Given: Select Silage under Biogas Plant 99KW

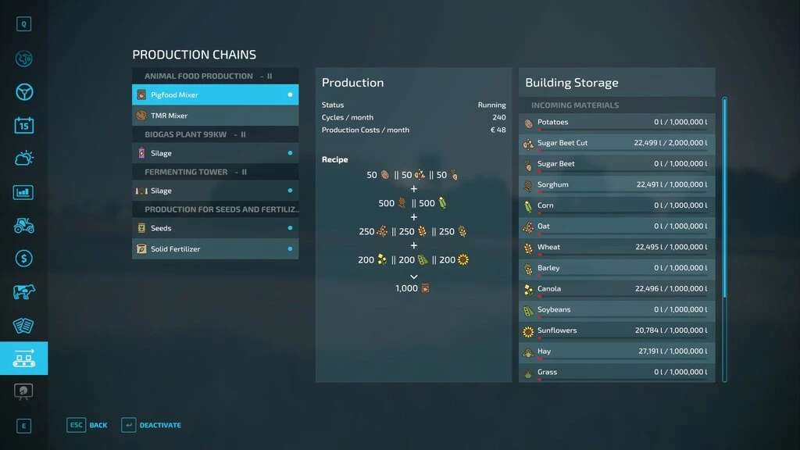Looking at the screenshot, I should pos(215,153).
